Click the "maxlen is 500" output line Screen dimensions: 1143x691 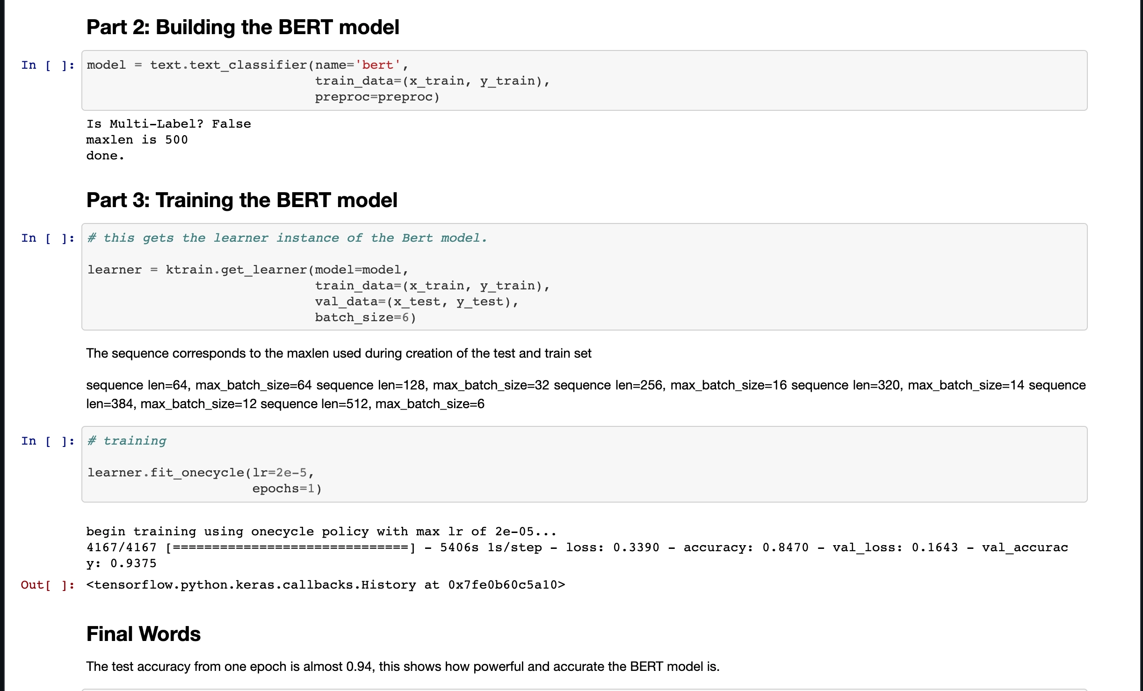(137, 140)
